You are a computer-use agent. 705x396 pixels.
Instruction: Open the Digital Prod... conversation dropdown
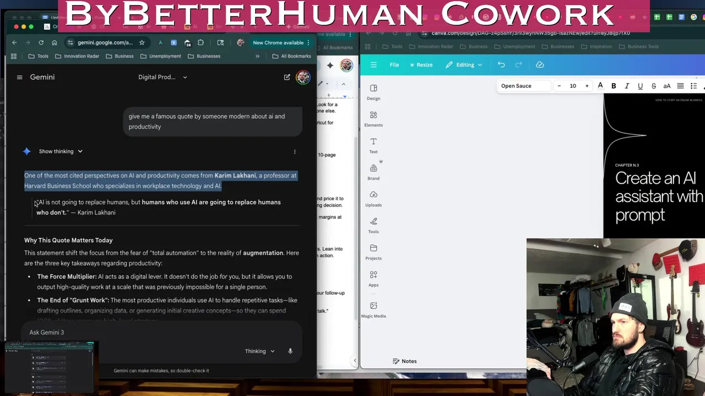click(162, 77)
